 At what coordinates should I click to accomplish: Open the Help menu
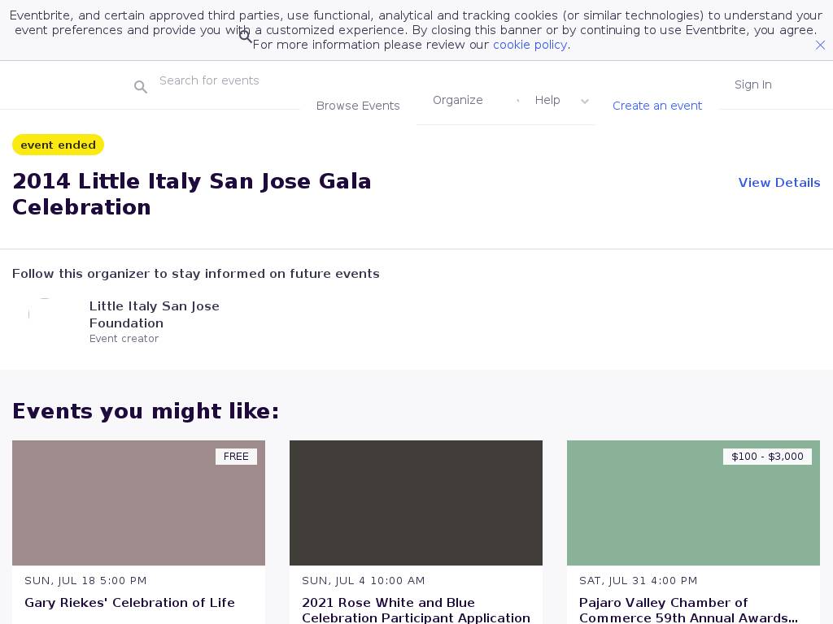point(547,100)
